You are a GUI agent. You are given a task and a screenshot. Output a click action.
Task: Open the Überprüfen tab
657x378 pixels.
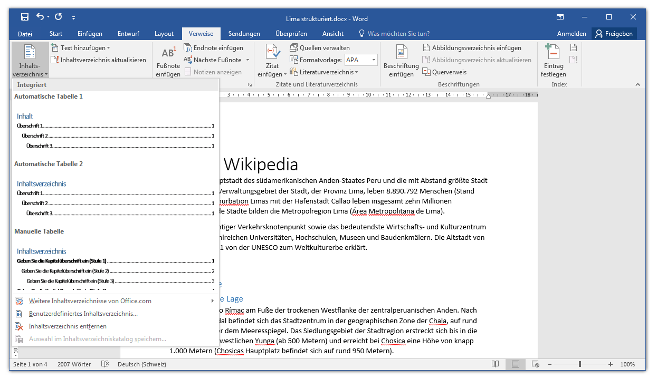[x=291, y=34]
